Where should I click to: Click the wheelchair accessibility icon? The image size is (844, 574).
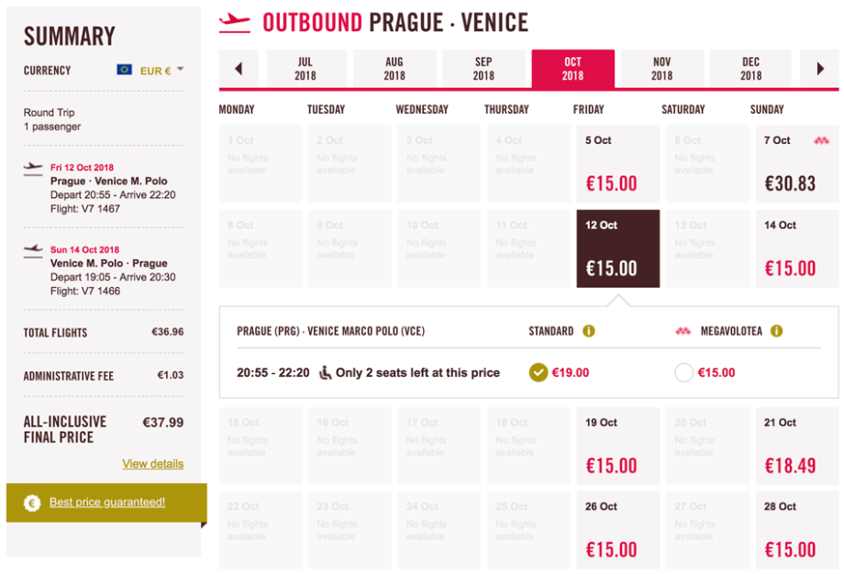tap(325, 373)
